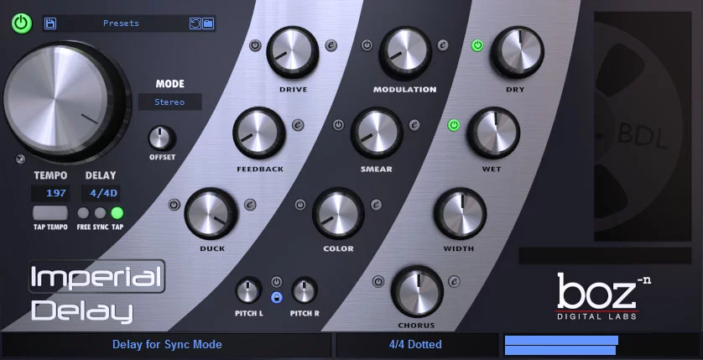Click the Feedback knob

[259, 133]
